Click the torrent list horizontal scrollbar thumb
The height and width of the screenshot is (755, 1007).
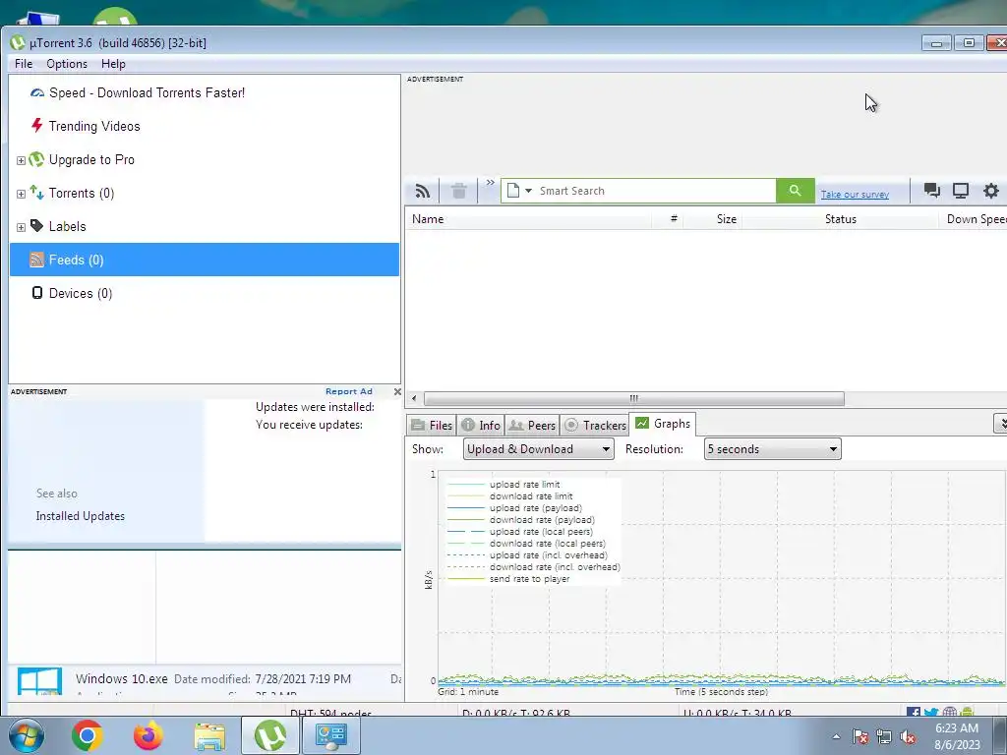(634, 399)
